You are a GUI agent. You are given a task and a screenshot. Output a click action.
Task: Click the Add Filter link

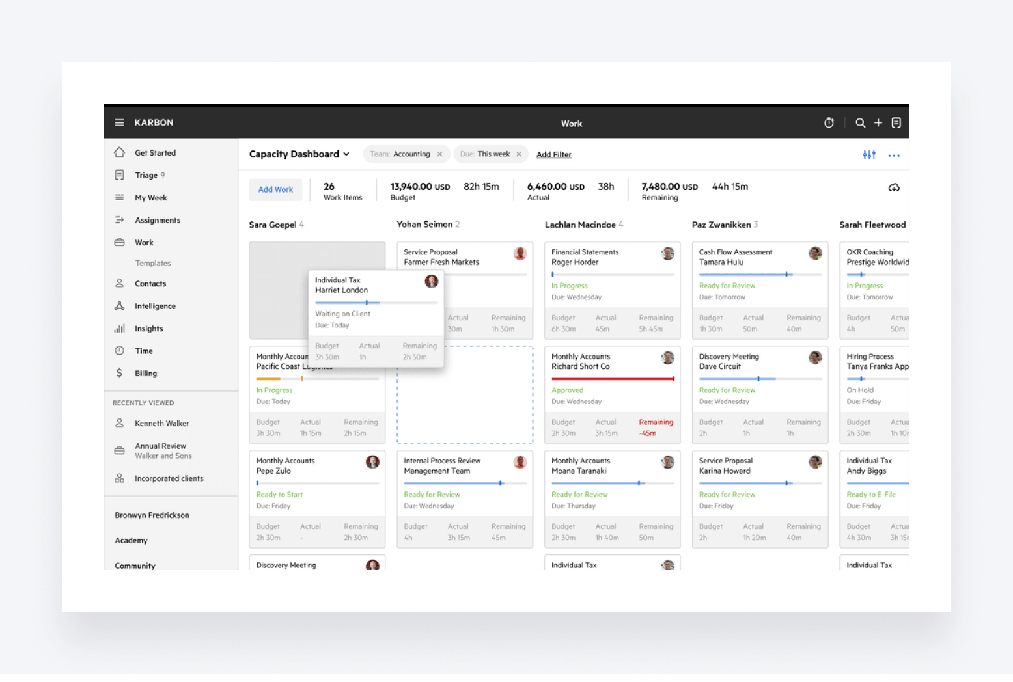553,155
